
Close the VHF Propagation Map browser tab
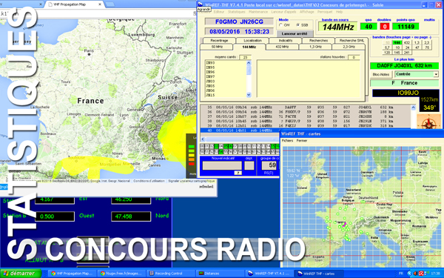(100, 4)
